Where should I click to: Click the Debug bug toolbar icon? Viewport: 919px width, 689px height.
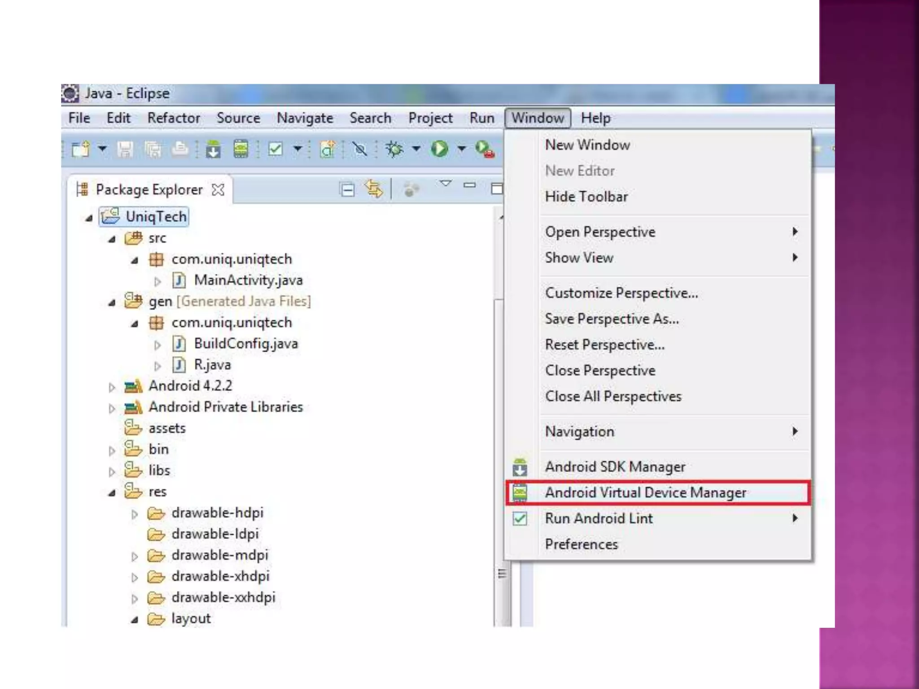[x=394, y=149]
